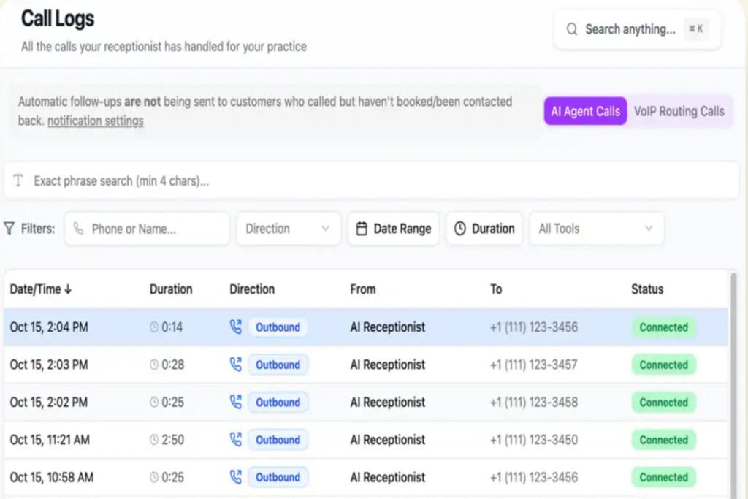This screenshot has width=748, height=499.
Task: Click the magnifier icon in Search anything
Action: coord(573,30)
